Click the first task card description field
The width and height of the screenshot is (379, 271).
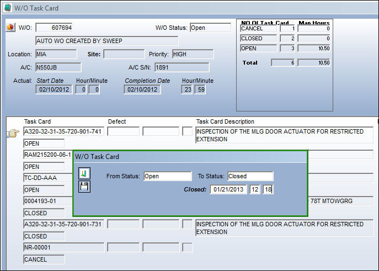point(285,135)
